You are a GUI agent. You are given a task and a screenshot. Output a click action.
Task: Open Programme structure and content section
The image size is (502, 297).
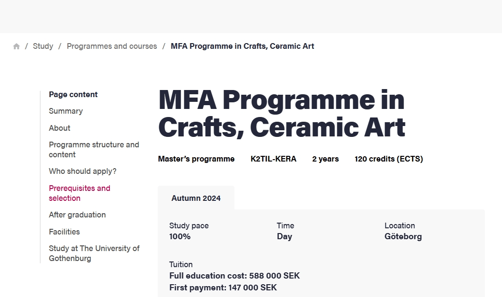click(x=94, y=150)
